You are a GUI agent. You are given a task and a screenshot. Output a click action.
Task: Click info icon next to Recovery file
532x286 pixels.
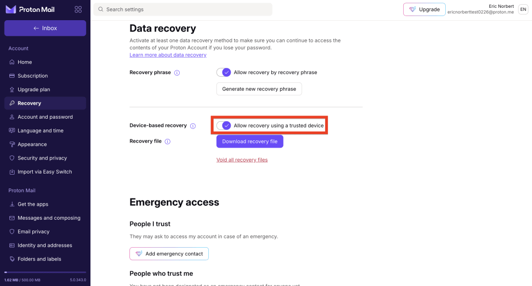coord(168,141)
